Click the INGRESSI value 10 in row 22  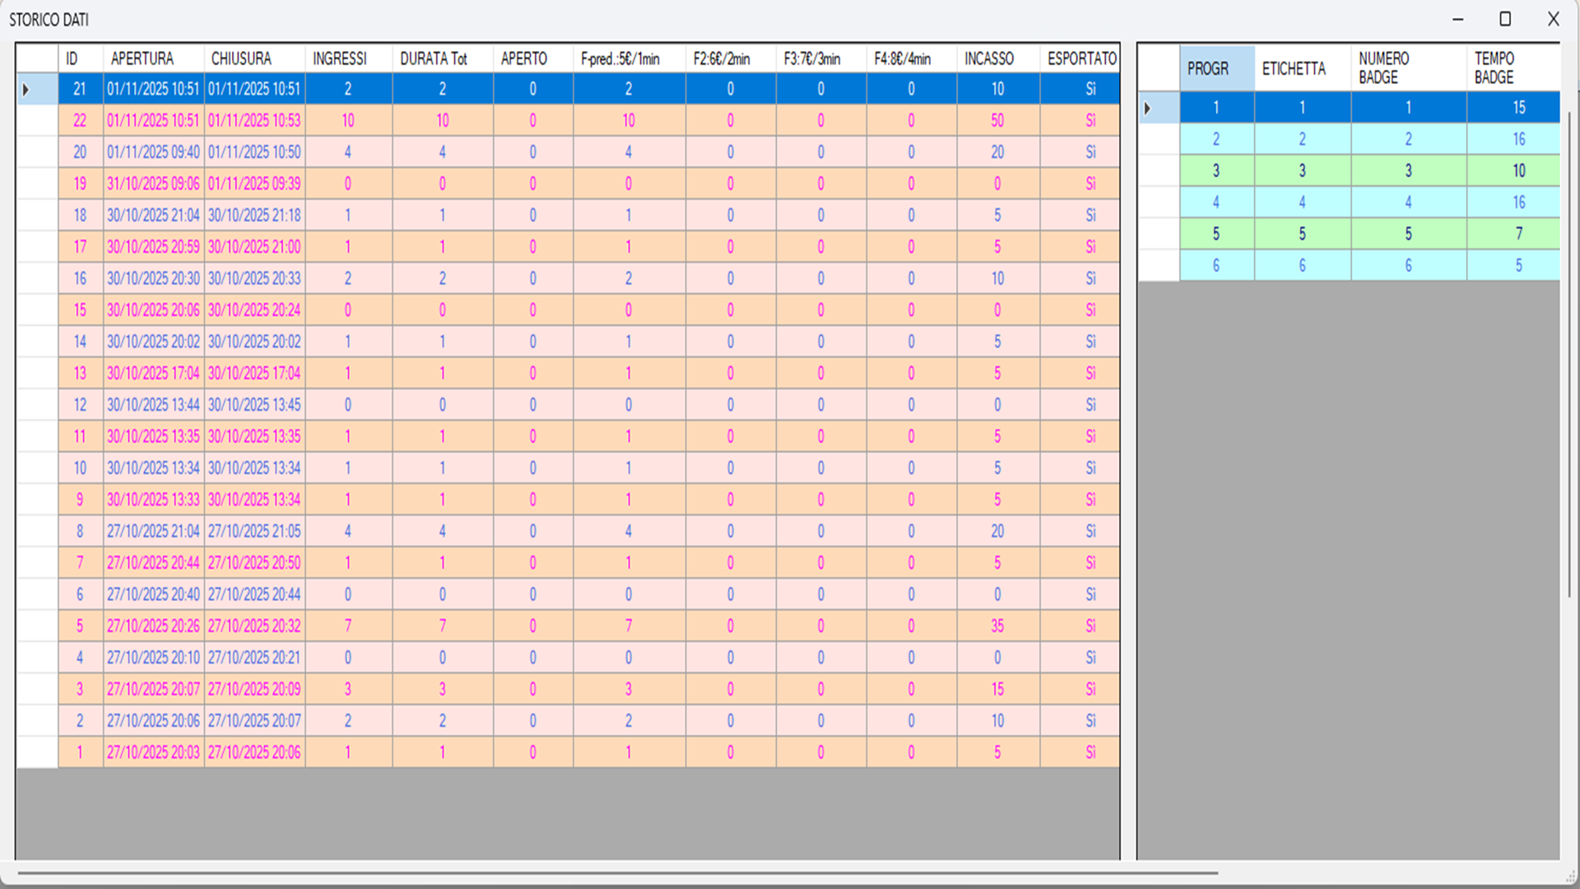[x=348, y=120]
